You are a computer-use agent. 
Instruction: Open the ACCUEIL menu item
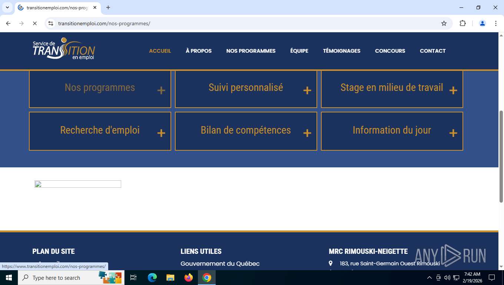pos(160,51)
